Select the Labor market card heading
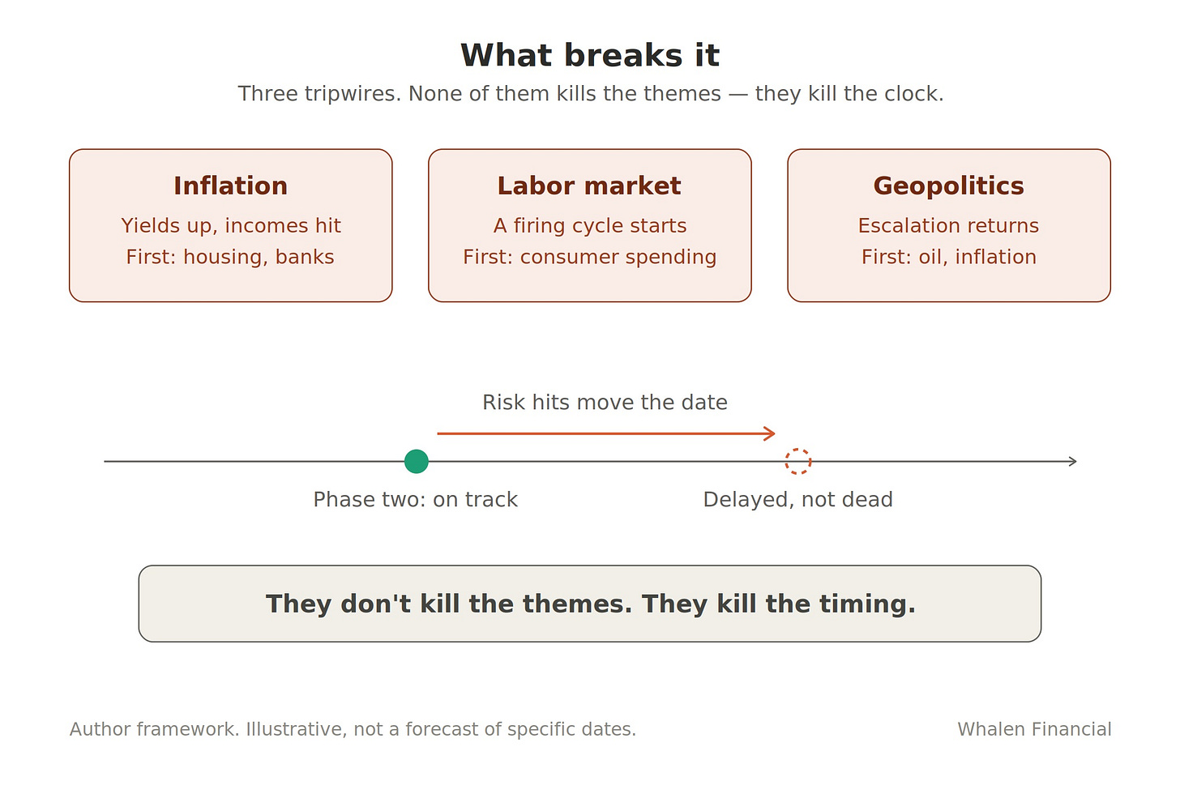 (589, 186)
